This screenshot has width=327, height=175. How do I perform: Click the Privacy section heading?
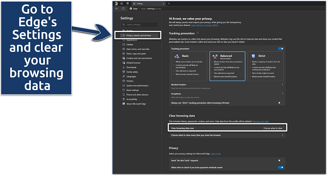174,148
